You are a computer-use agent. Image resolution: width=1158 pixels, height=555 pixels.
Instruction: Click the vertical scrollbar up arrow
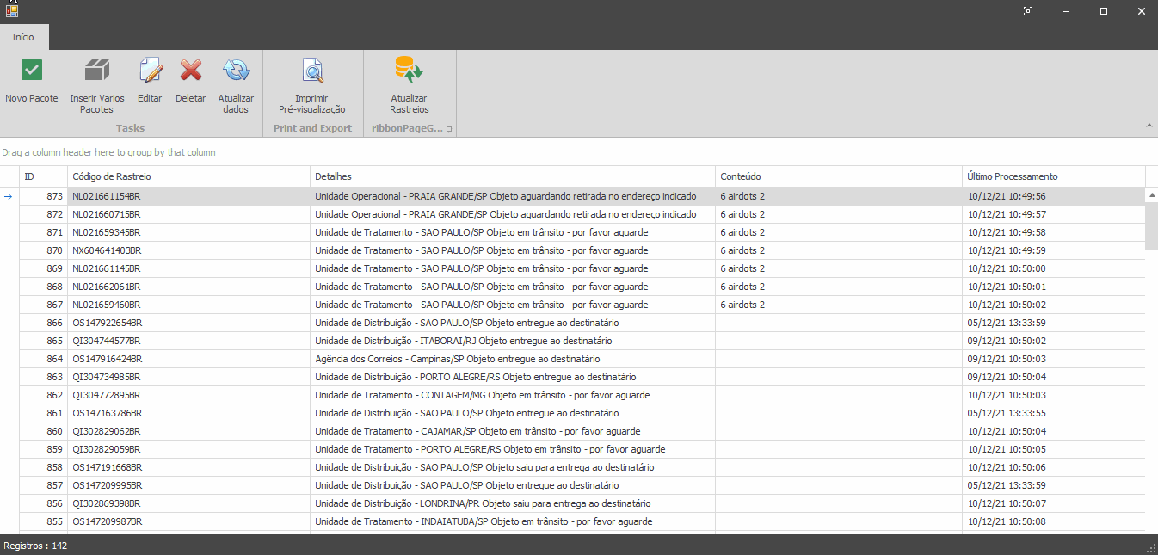[1152, 195]
